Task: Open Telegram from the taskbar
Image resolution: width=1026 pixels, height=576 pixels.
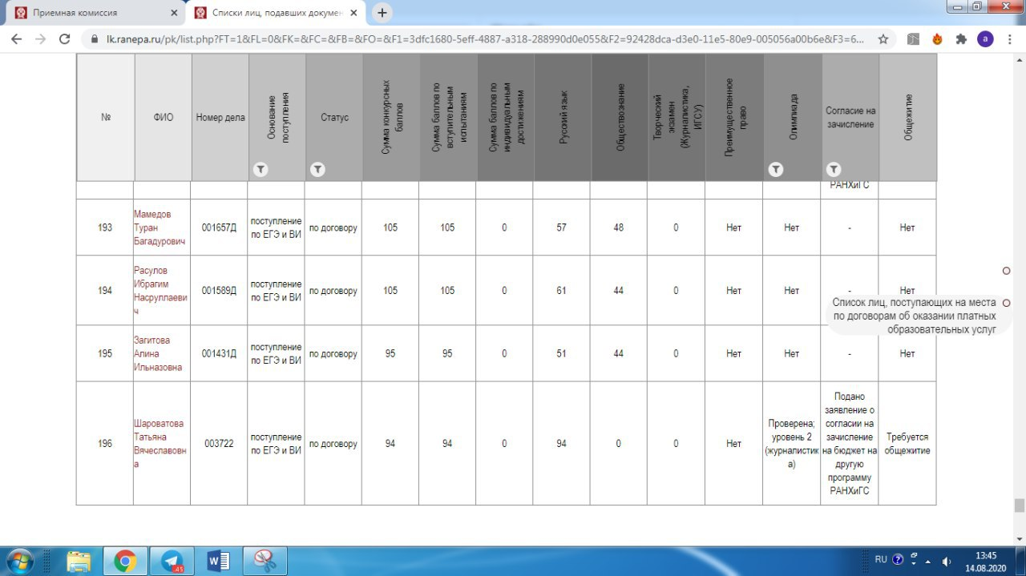Action: [x=172, y=561]
